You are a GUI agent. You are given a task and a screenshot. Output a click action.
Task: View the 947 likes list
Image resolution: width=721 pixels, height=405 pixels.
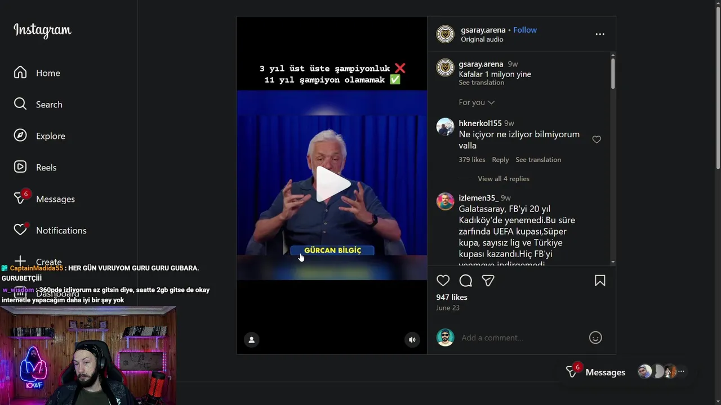452,297
